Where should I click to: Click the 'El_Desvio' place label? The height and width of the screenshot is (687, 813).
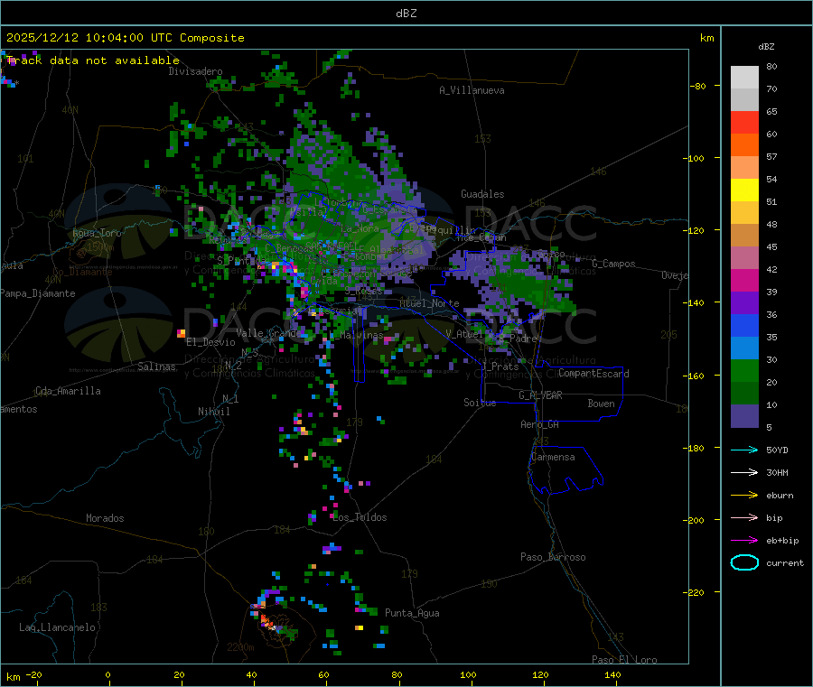[211, 342]
